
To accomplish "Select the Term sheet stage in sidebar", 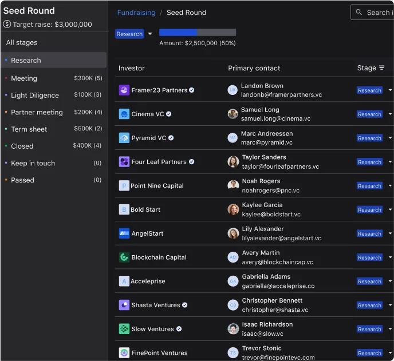I will pos(53,129).
